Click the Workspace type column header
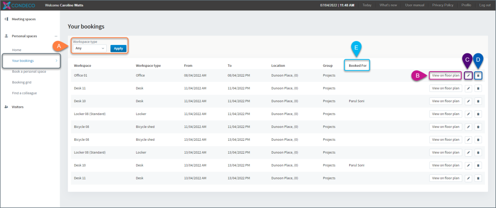496x208 pixels. pyautogui.click(x=148, y=66)
